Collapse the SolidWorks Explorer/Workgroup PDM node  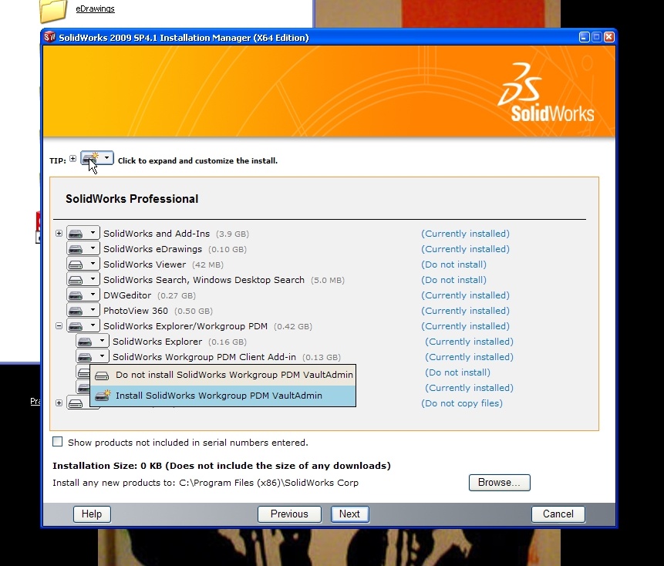[x=59, y=326]
